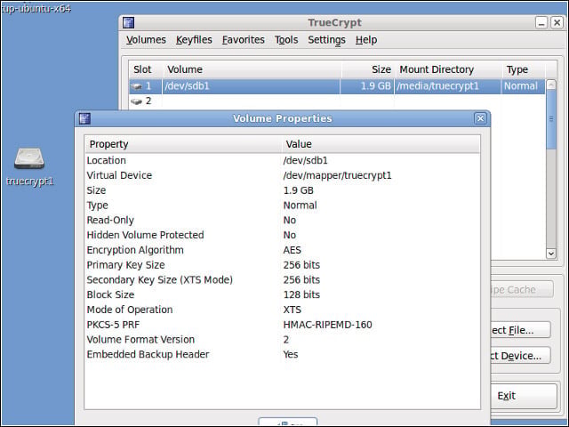Image resolution: width=569 pixels, height=427 pixels.
Task: Open the Settings menu
Action: [x=326, y=39]
